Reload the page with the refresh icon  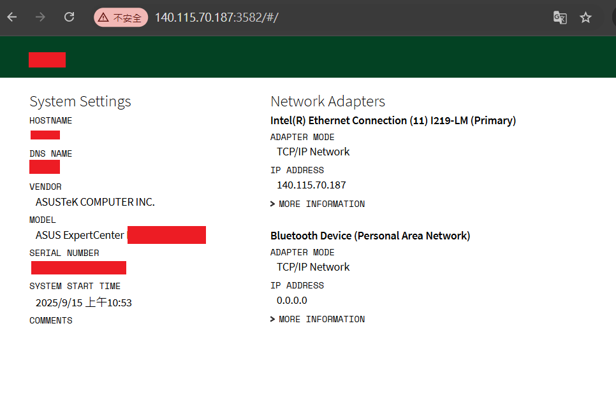(69, 17)
